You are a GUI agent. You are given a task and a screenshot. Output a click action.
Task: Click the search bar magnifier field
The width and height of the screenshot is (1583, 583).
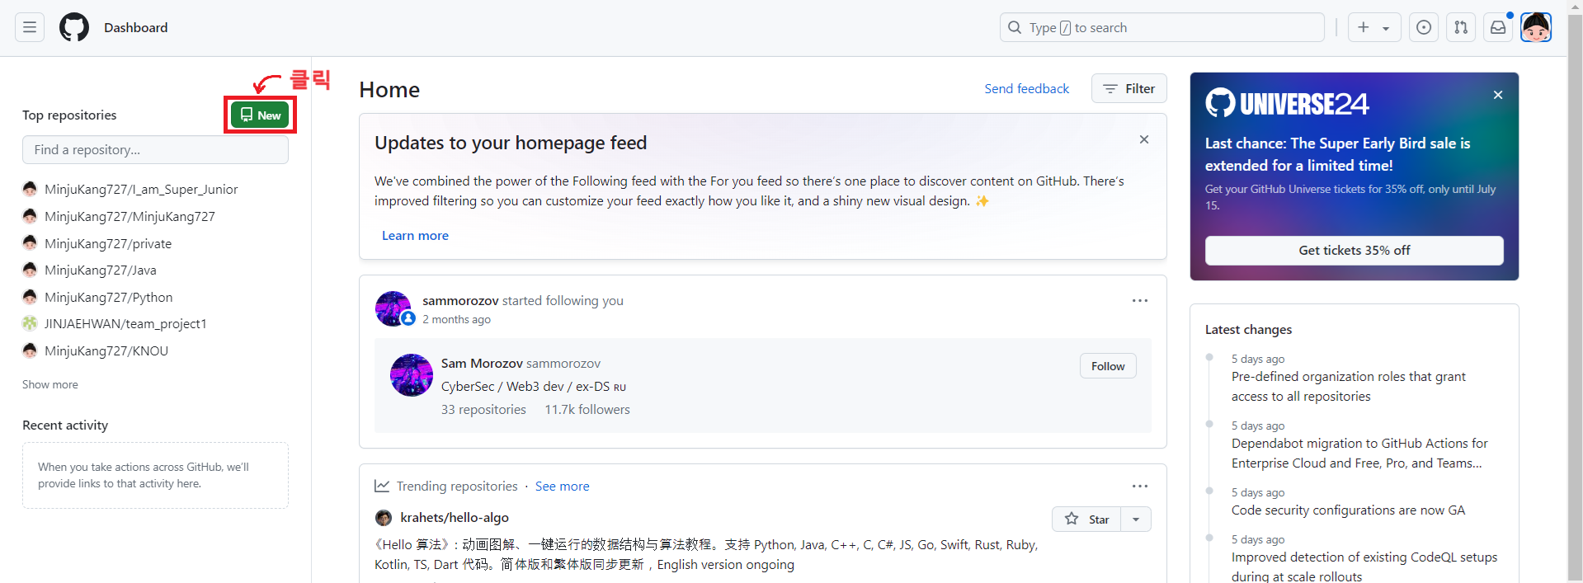tap(1162, 27)
